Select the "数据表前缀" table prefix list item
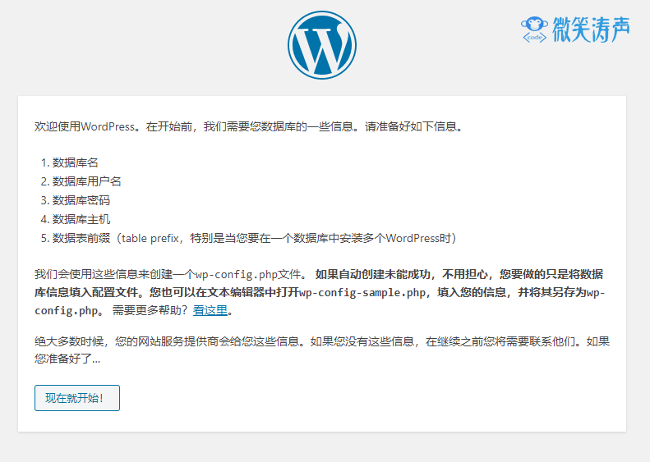The image size is (650, 462). pyautogui.click(x=254, y=239)
